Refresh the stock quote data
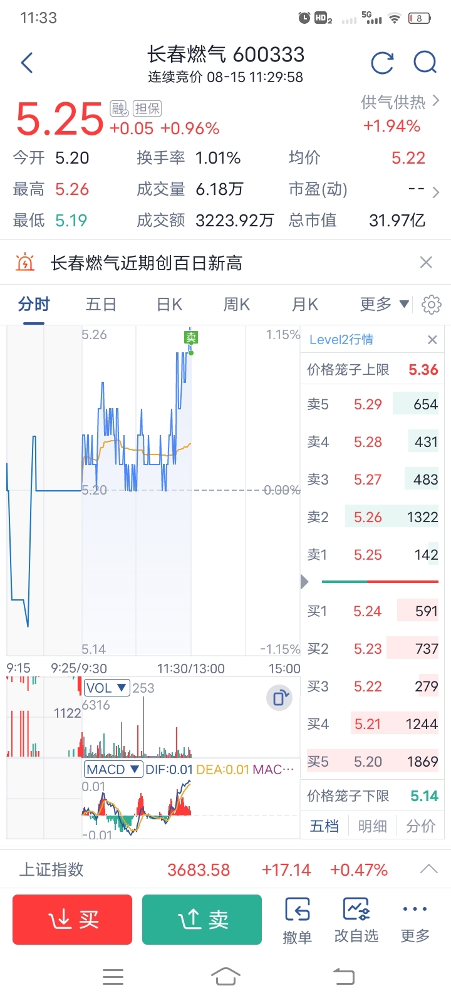451x1003 pixels. click(382, 63)
